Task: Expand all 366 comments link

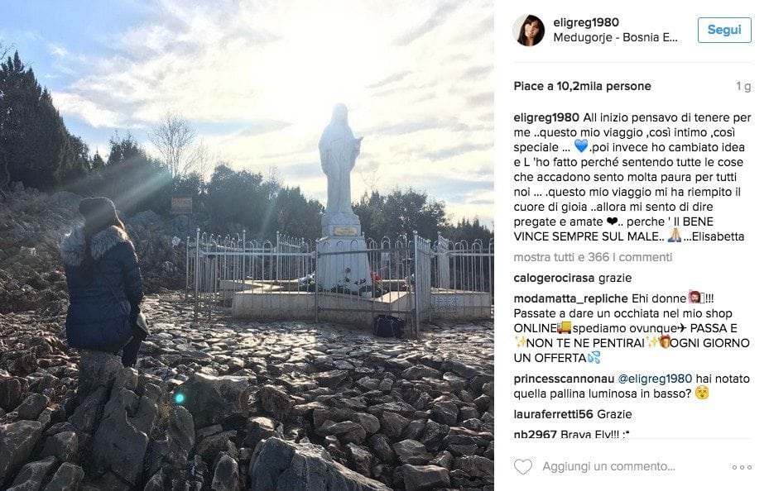Action: 593,257
